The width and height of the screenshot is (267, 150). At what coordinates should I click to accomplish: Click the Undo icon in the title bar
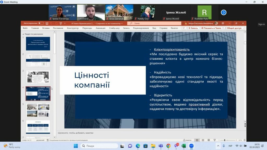[x=51, y=23]
